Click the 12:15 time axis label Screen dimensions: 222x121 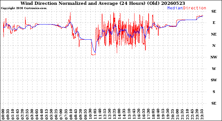click(x=105, y=114)
